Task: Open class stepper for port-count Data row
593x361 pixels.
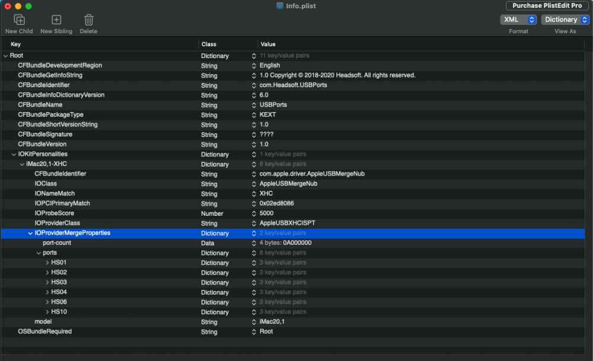Action: pyautogui.click(x=254, y=243)
